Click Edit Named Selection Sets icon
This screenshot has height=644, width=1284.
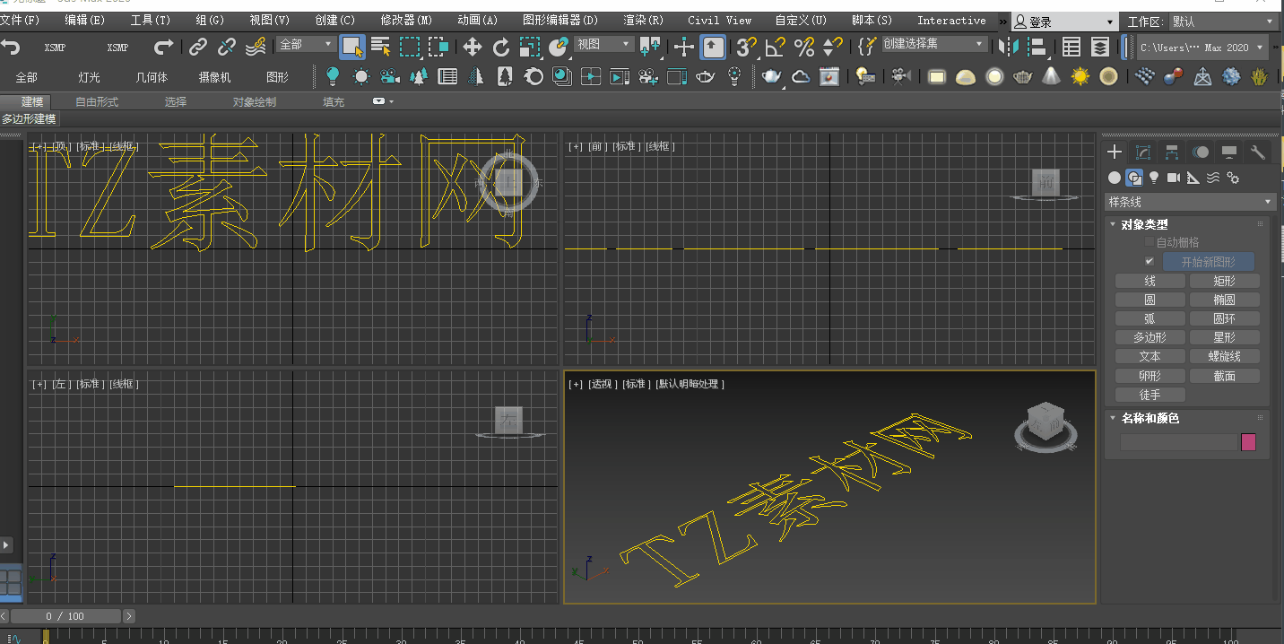(866, 47)
